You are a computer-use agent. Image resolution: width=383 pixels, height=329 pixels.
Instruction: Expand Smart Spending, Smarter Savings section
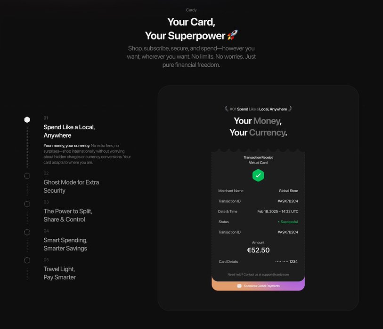[x=65, y=244]
